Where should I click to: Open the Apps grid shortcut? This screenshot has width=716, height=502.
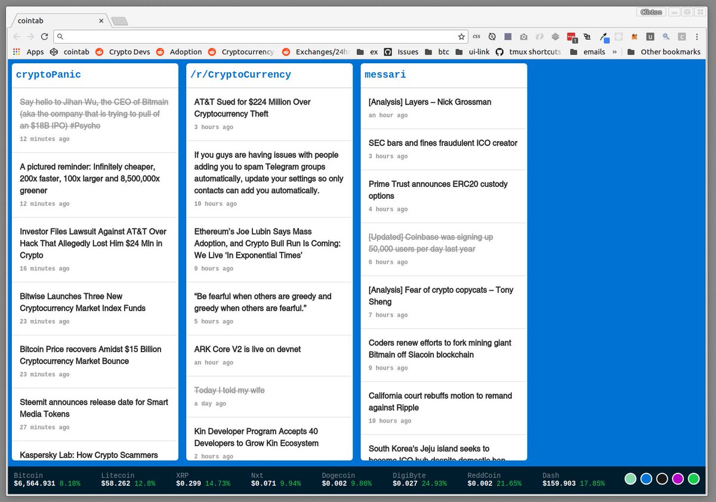[28, 52]
